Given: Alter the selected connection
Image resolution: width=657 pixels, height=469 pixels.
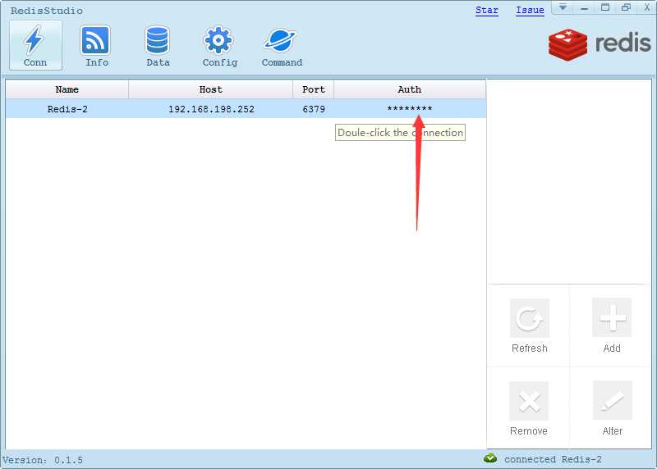Looking at the screenshot, I should pyautogui.click(x=612, y=409).
